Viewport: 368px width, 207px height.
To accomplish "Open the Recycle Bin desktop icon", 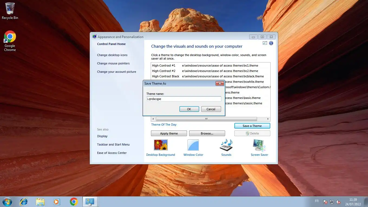I will [10, 11].
